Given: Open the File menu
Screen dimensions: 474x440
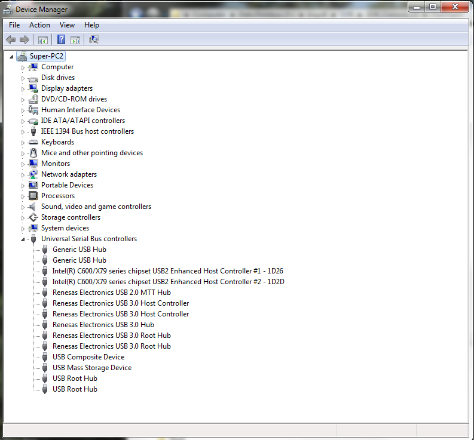Looking at the screenshot, I should [14, 25].
